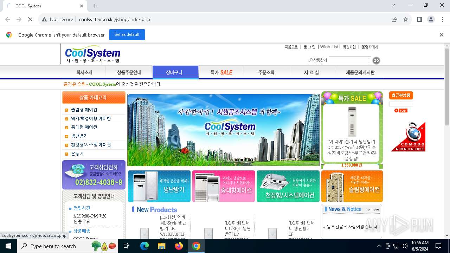Click more in News & Notice
The height and width of the screenshot is (253, 450).
point(373,209)
